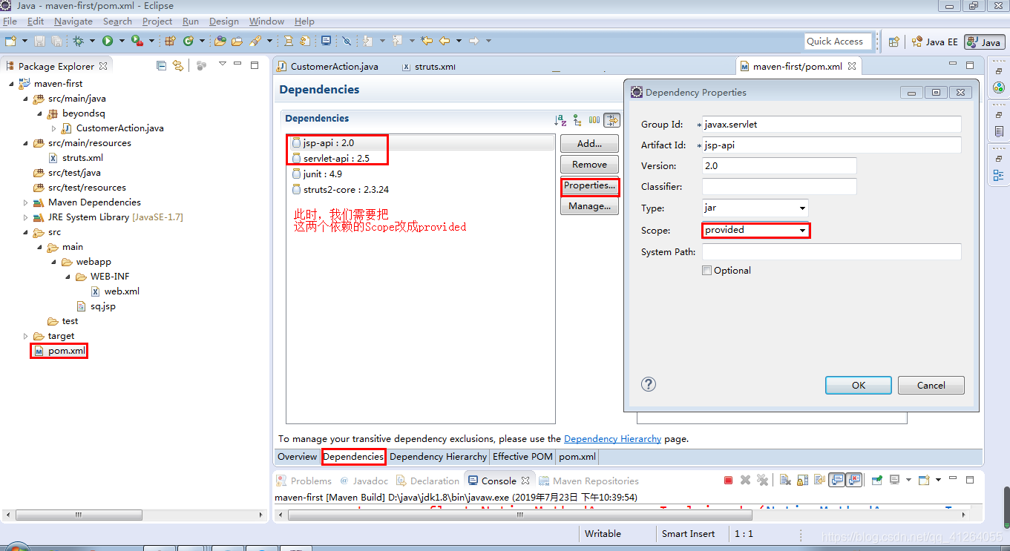Click the Pin Console icon
Viewport: 1010px width, 551px height.
(x=876, y=480)
